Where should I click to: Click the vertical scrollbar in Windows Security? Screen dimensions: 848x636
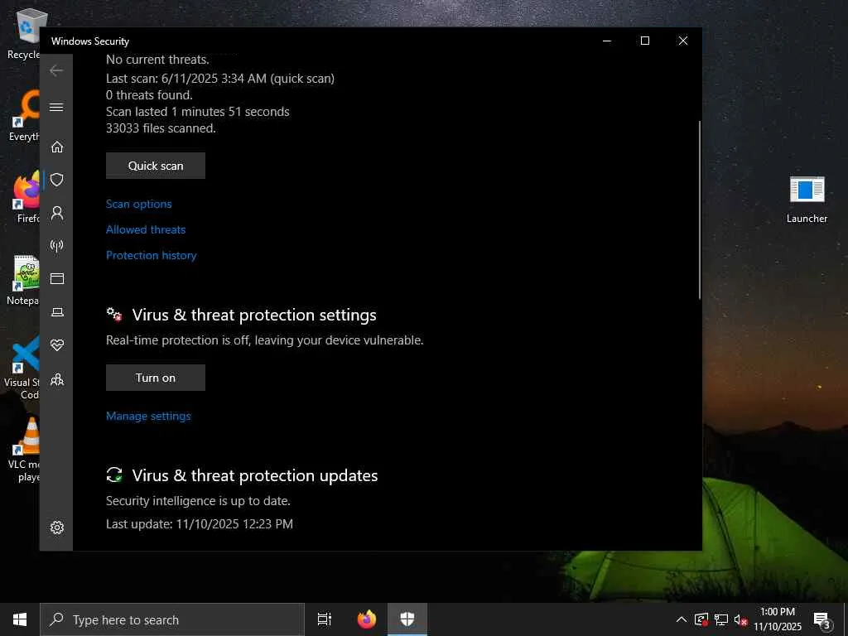tap(699, 210)
